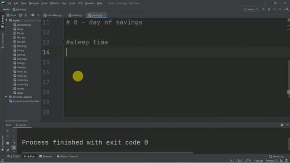Image resolution: width=290 pixels, height=163 pixels.
Task: Change UTF-8 file encoding in status bar
Action: [248, 161]
